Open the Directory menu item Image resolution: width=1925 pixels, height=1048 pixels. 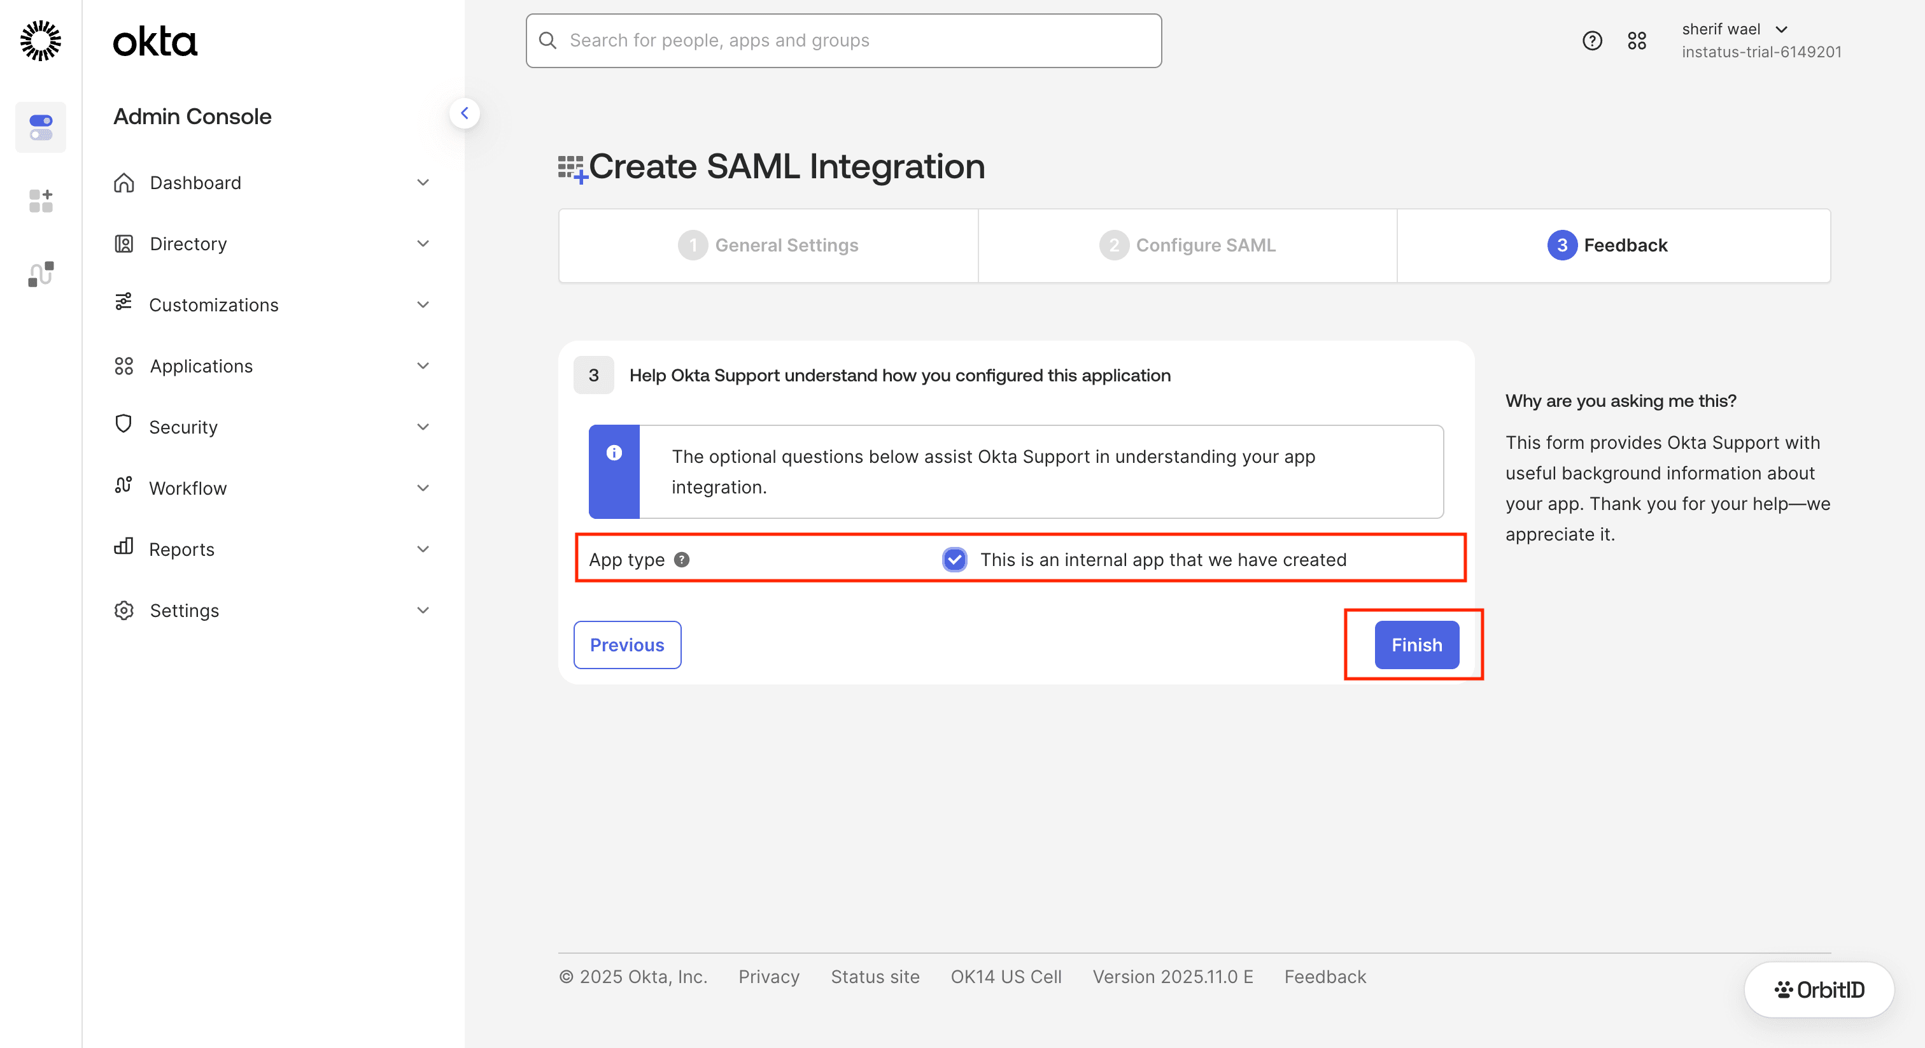pos(272,244)
